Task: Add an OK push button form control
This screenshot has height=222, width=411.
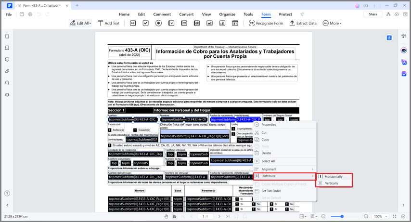Action: pos(197,23)
